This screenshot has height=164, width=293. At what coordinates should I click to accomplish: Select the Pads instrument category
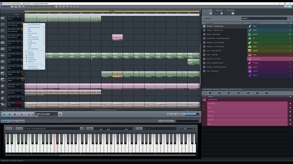(270, 55)
